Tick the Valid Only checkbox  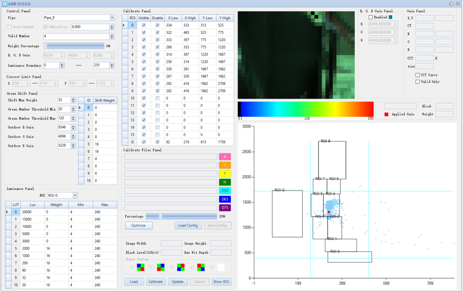(x=417, y=82)
